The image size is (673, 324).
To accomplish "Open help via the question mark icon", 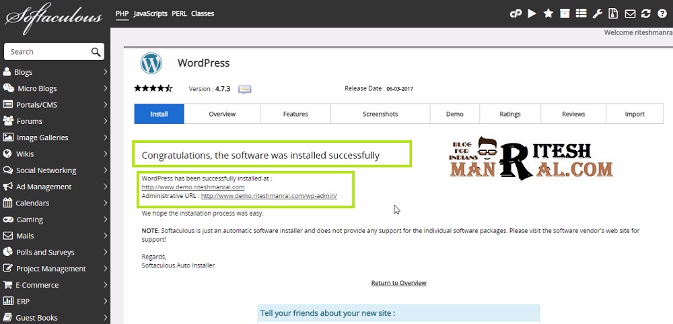I will [x=662, y=13].
